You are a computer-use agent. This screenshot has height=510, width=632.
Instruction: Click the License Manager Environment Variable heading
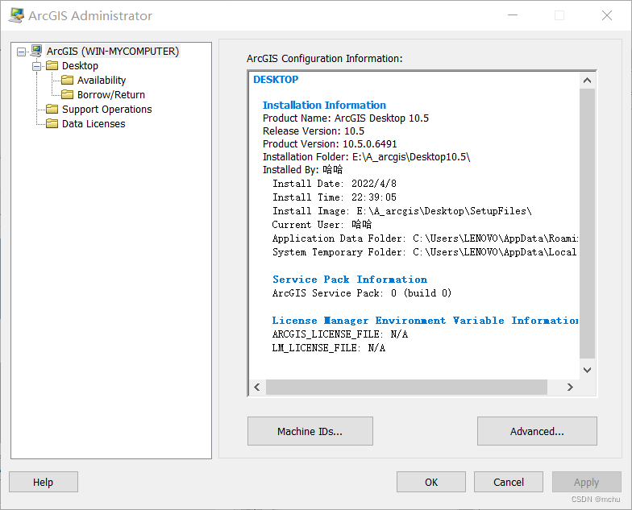(426, 321)
